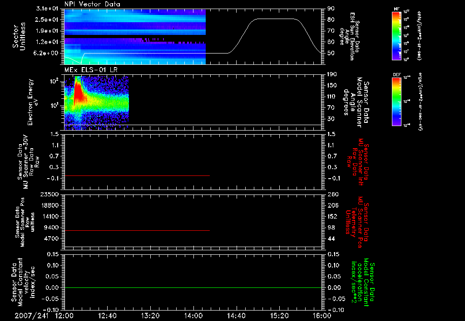Click the NF color bar
The image size is (465, 321).
[396, 36]
